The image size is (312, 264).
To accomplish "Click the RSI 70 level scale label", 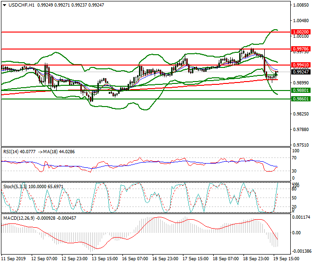I will pos(295,158).
